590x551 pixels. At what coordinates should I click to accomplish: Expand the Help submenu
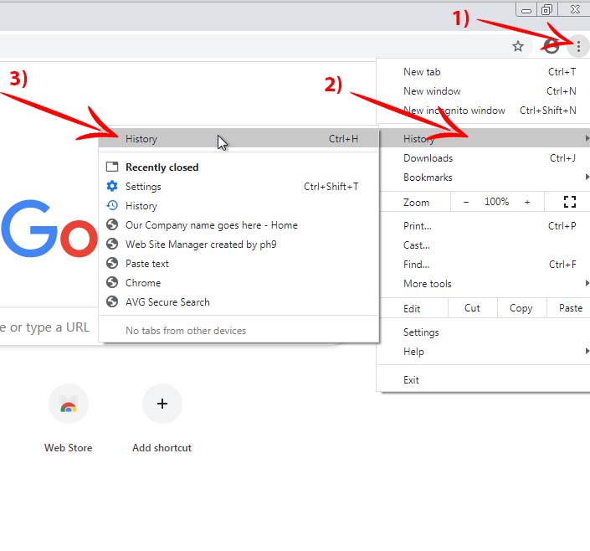pos(413,352)
